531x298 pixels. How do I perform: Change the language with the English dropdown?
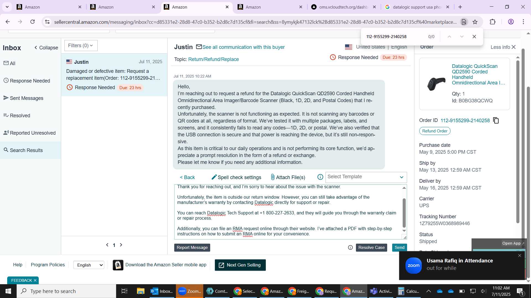pyautogui.click(x=89, y=265)
